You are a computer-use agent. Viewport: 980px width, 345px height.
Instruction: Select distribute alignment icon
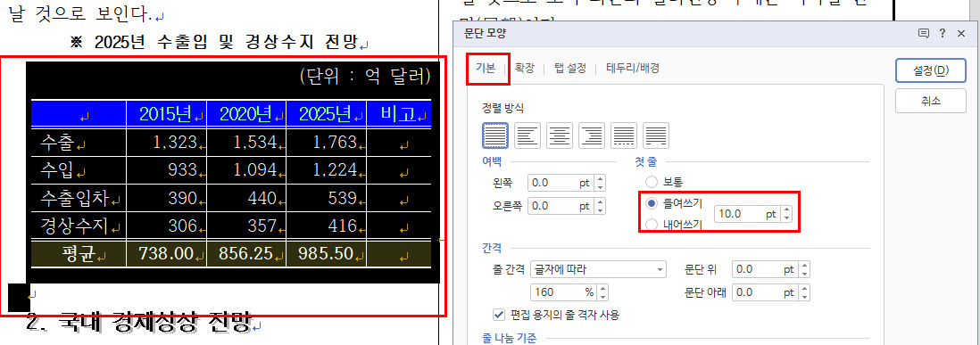pos(624,136)
